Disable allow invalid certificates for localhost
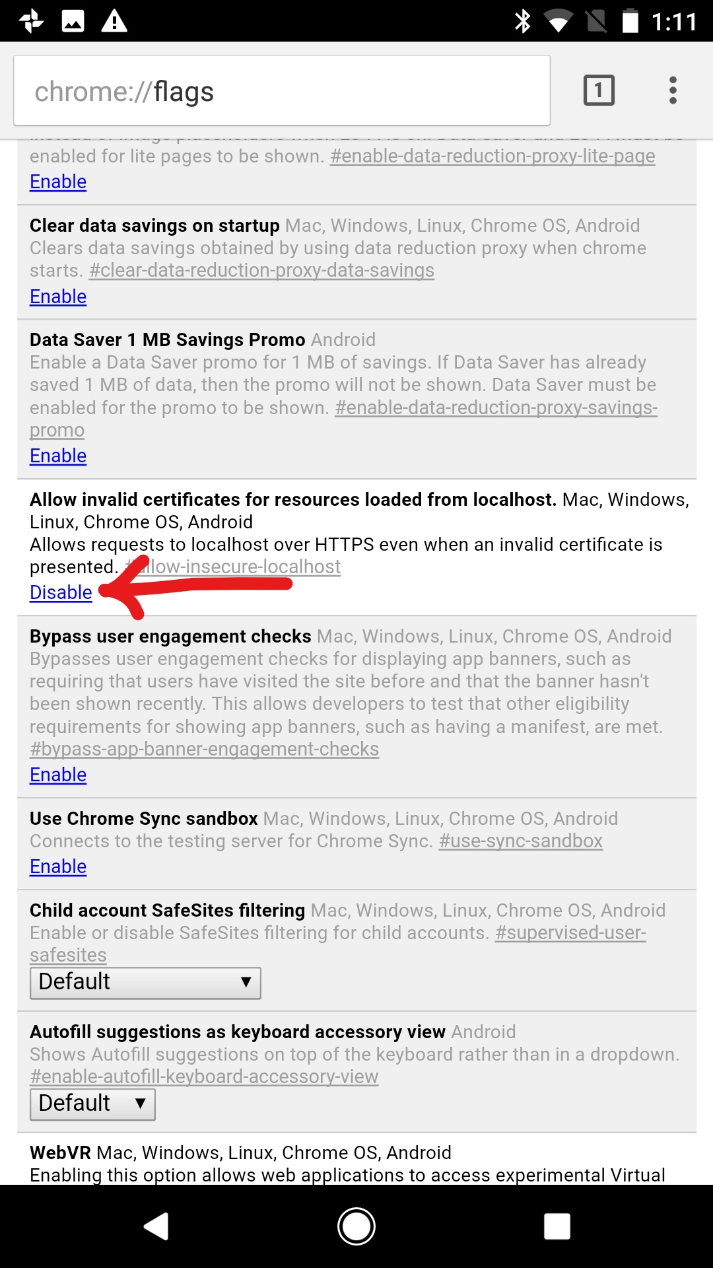The width and height of the screenshot is (713, 1268). tap(61, 592)
